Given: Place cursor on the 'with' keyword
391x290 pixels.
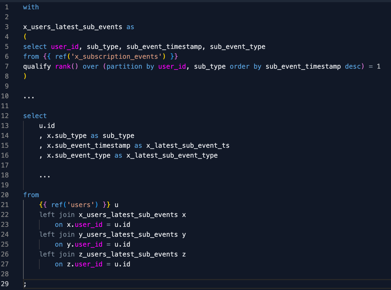Looking at the screenshot, I should (x=31, y=7).
